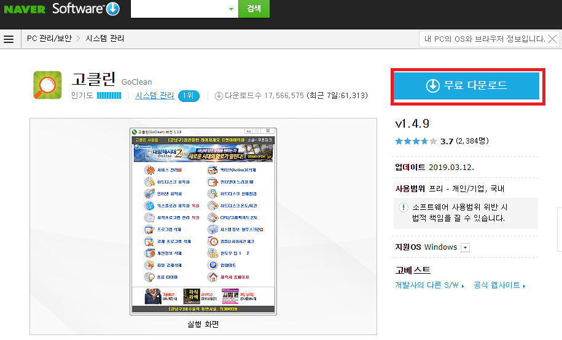
Task: Click the download count icon
Action: coord(219,96)
